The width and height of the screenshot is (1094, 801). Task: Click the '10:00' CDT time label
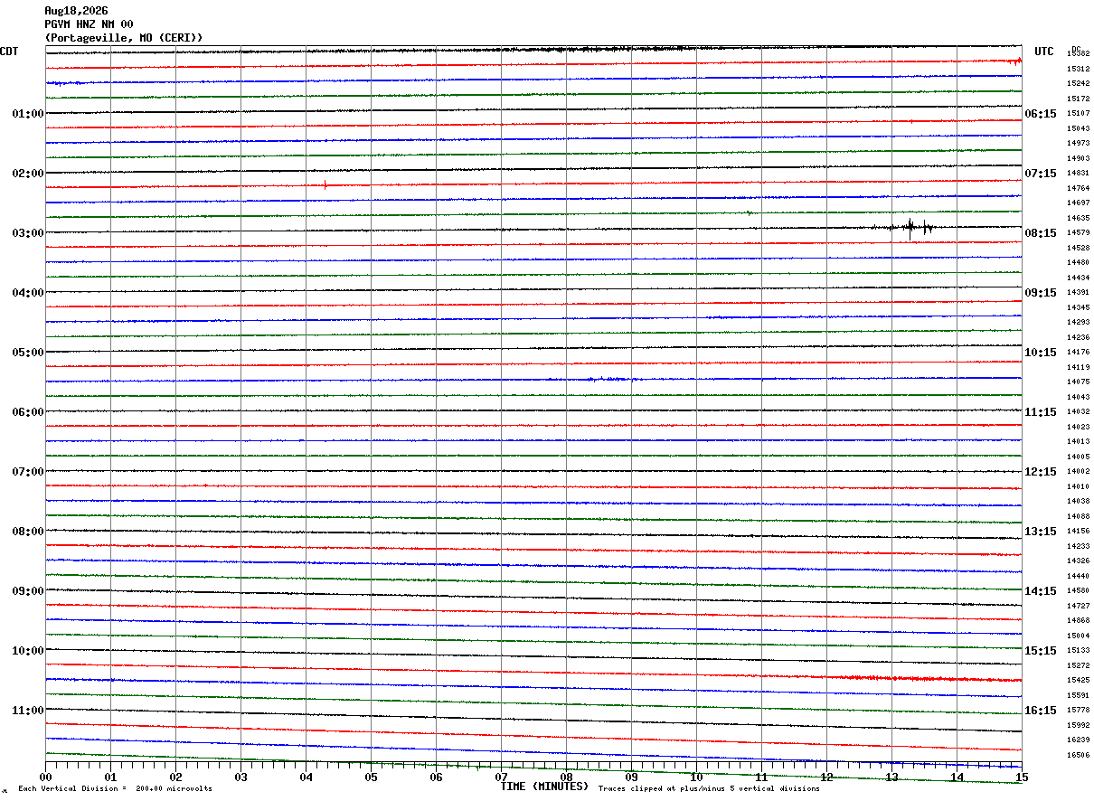point(28,651)
